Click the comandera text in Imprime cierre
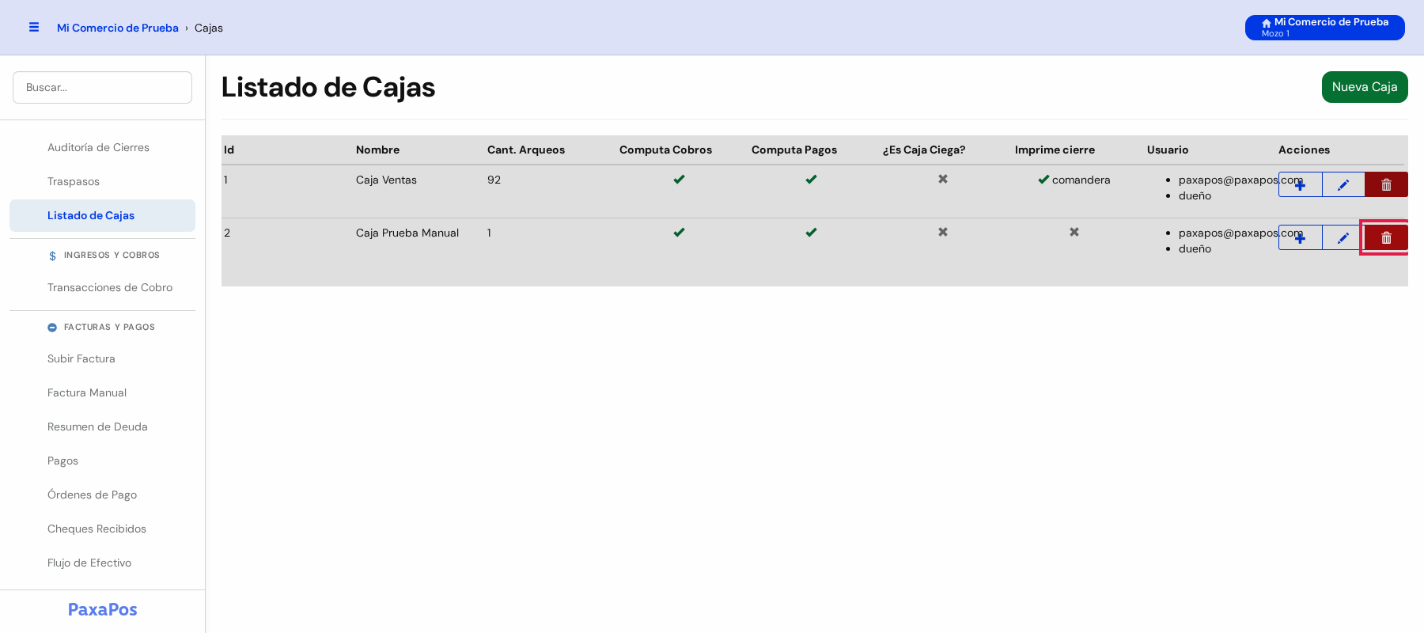Screen dimensions: 1424x633 1081,180
